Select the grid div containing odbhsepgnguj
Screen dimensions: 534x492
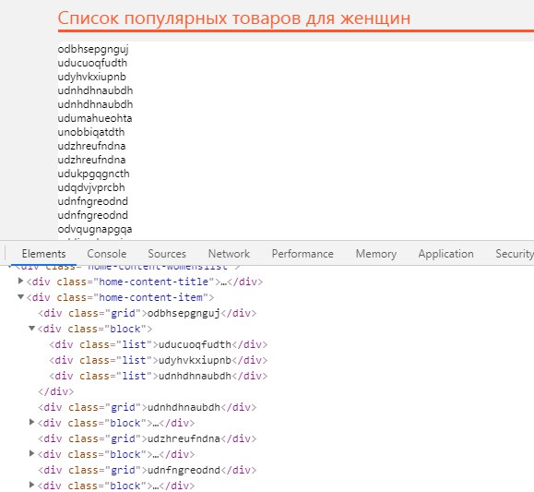click(x=148, y=313)
